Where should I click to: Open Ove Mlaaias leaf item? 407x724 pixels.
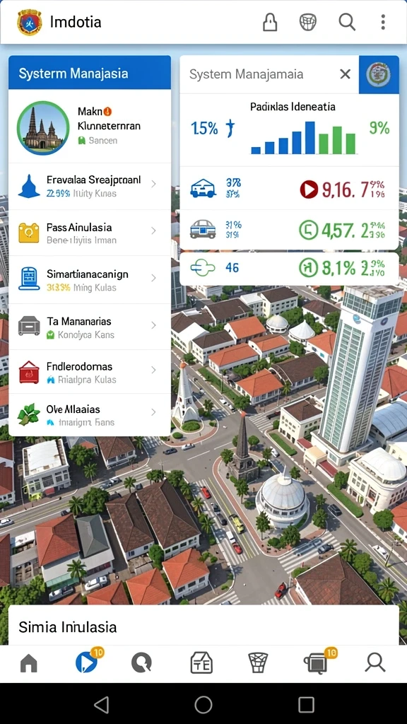tap(90, 414)
